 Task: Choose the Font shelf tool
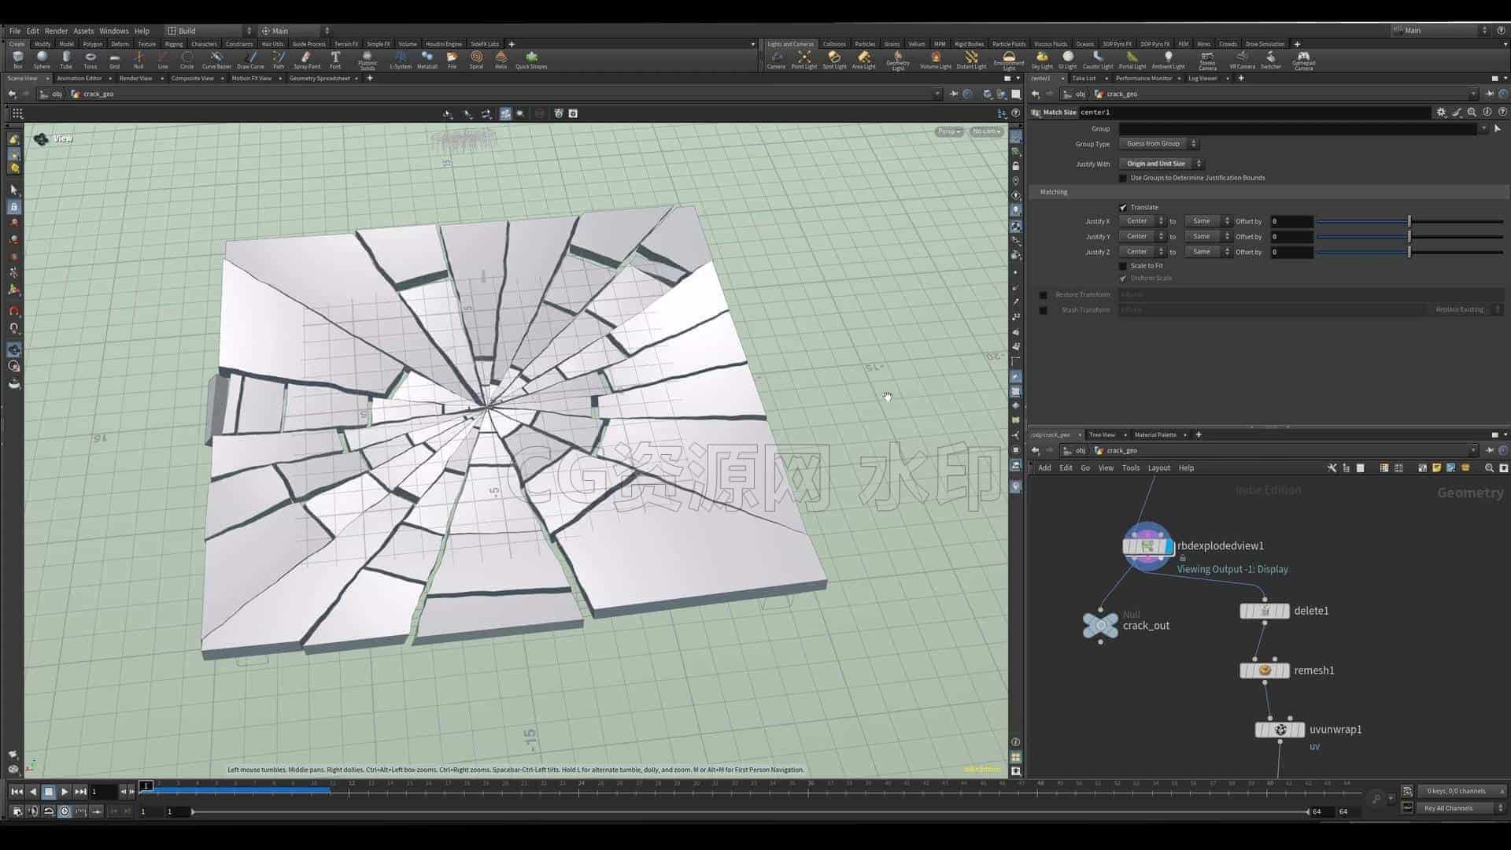[x=335, y=60]
